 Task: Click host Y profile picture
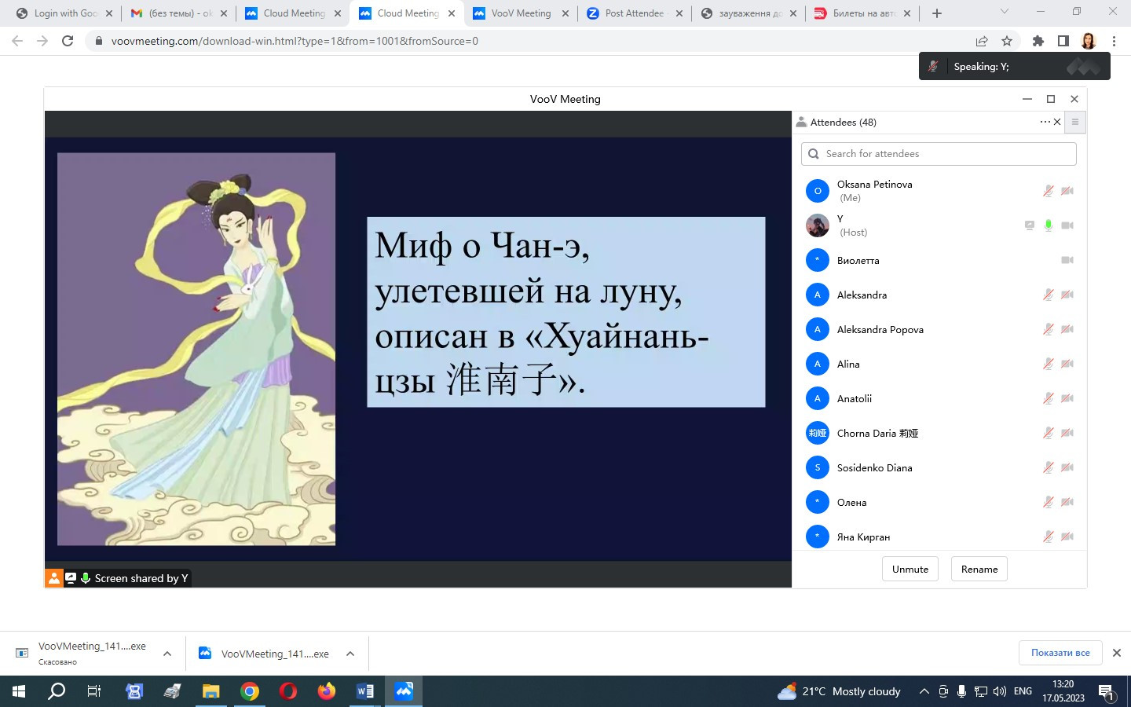click(x=818, y=225)
